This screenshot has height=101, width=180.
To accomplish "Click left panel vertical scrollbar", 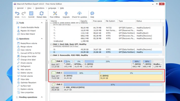I will [x=46, y=52].
